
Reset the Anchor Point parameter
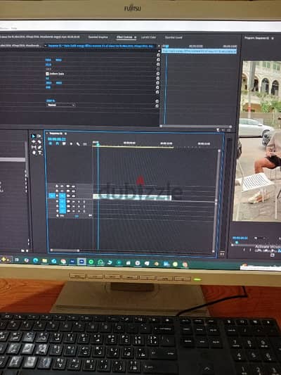point(158,83)
